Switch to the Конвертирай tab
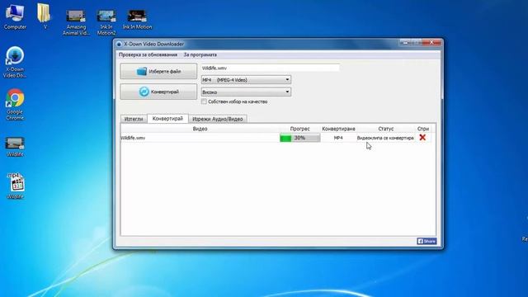This screenshot has width=528, height=297. pos(167,119)
